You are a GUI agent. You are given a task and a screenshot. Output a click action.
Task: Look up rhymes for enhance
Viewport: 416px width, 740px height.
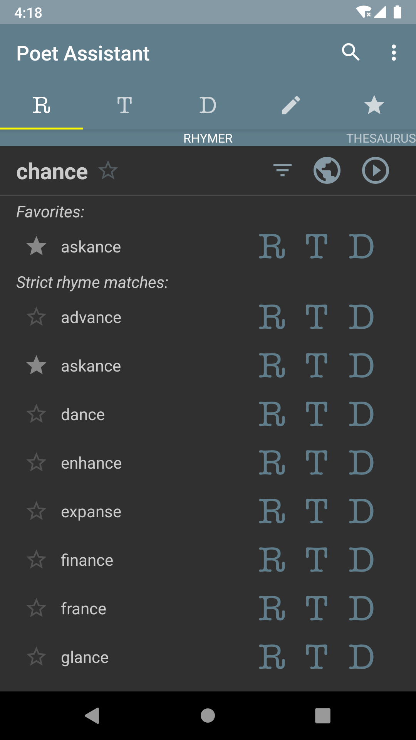(x=272, y=463)
